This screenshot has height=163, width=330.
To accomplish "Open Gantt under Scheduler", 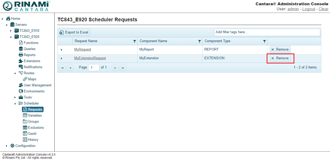I will click(x=32, y=134).
